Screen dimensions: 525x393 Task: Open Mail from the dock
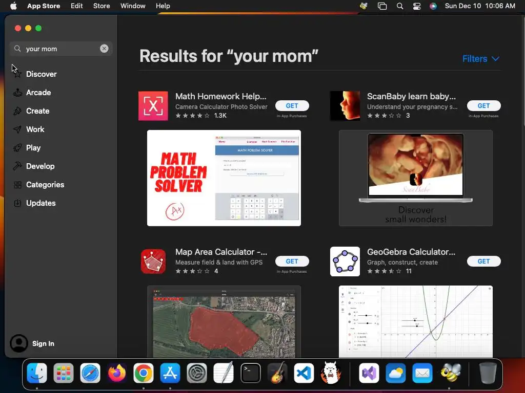click(422, 373)
